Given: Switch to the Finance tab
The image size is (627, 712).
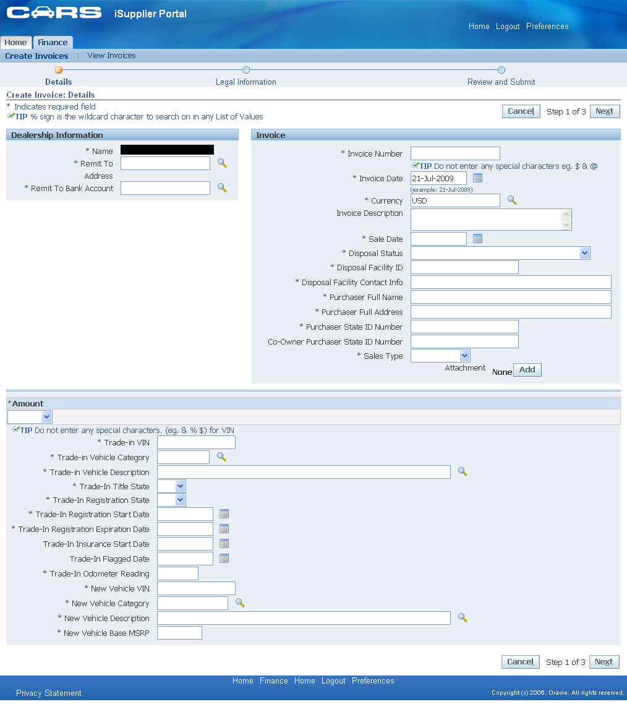Looking at the screenshot, I should 53,42.
